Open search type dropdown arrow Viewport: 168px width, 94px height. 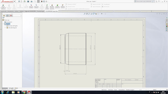coord(154,1)
